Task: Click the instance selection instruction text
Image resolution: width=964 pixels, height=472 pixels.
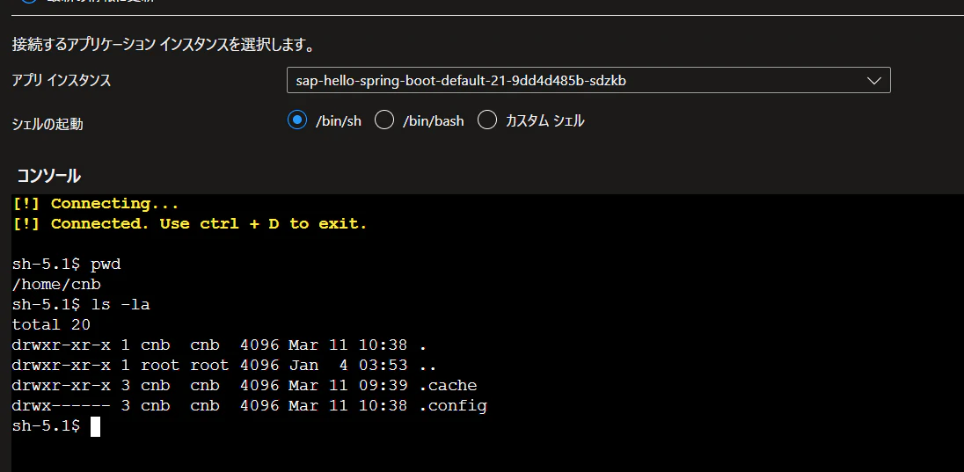Action: (x=164, y=45)
